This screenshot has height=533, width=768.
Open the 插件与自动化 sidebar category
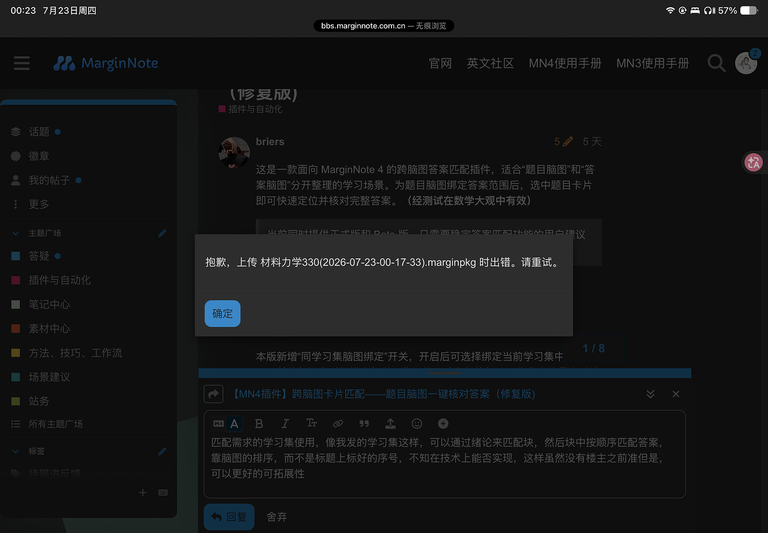[x=59, y=280]
